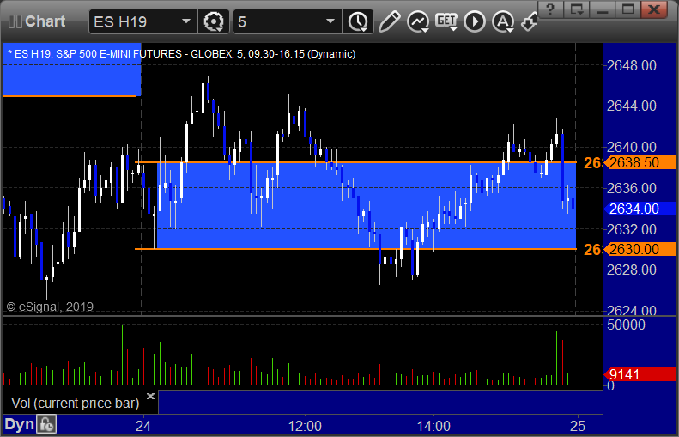Viewport: 679px width, 437px height.
Task: Expand the interval 5 dropdown arrow
Action: click(330, 21)
